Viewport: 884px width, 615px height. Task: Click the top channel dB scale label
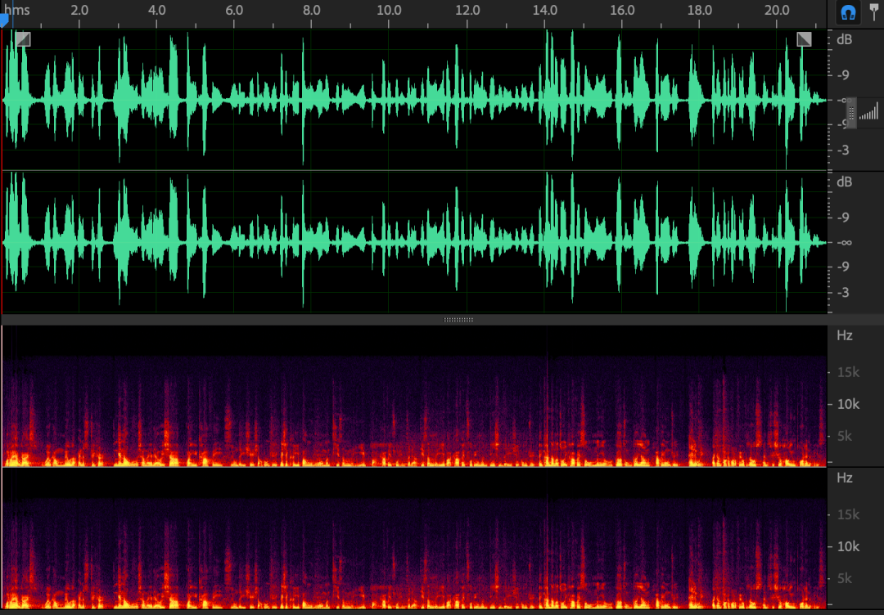845,40
